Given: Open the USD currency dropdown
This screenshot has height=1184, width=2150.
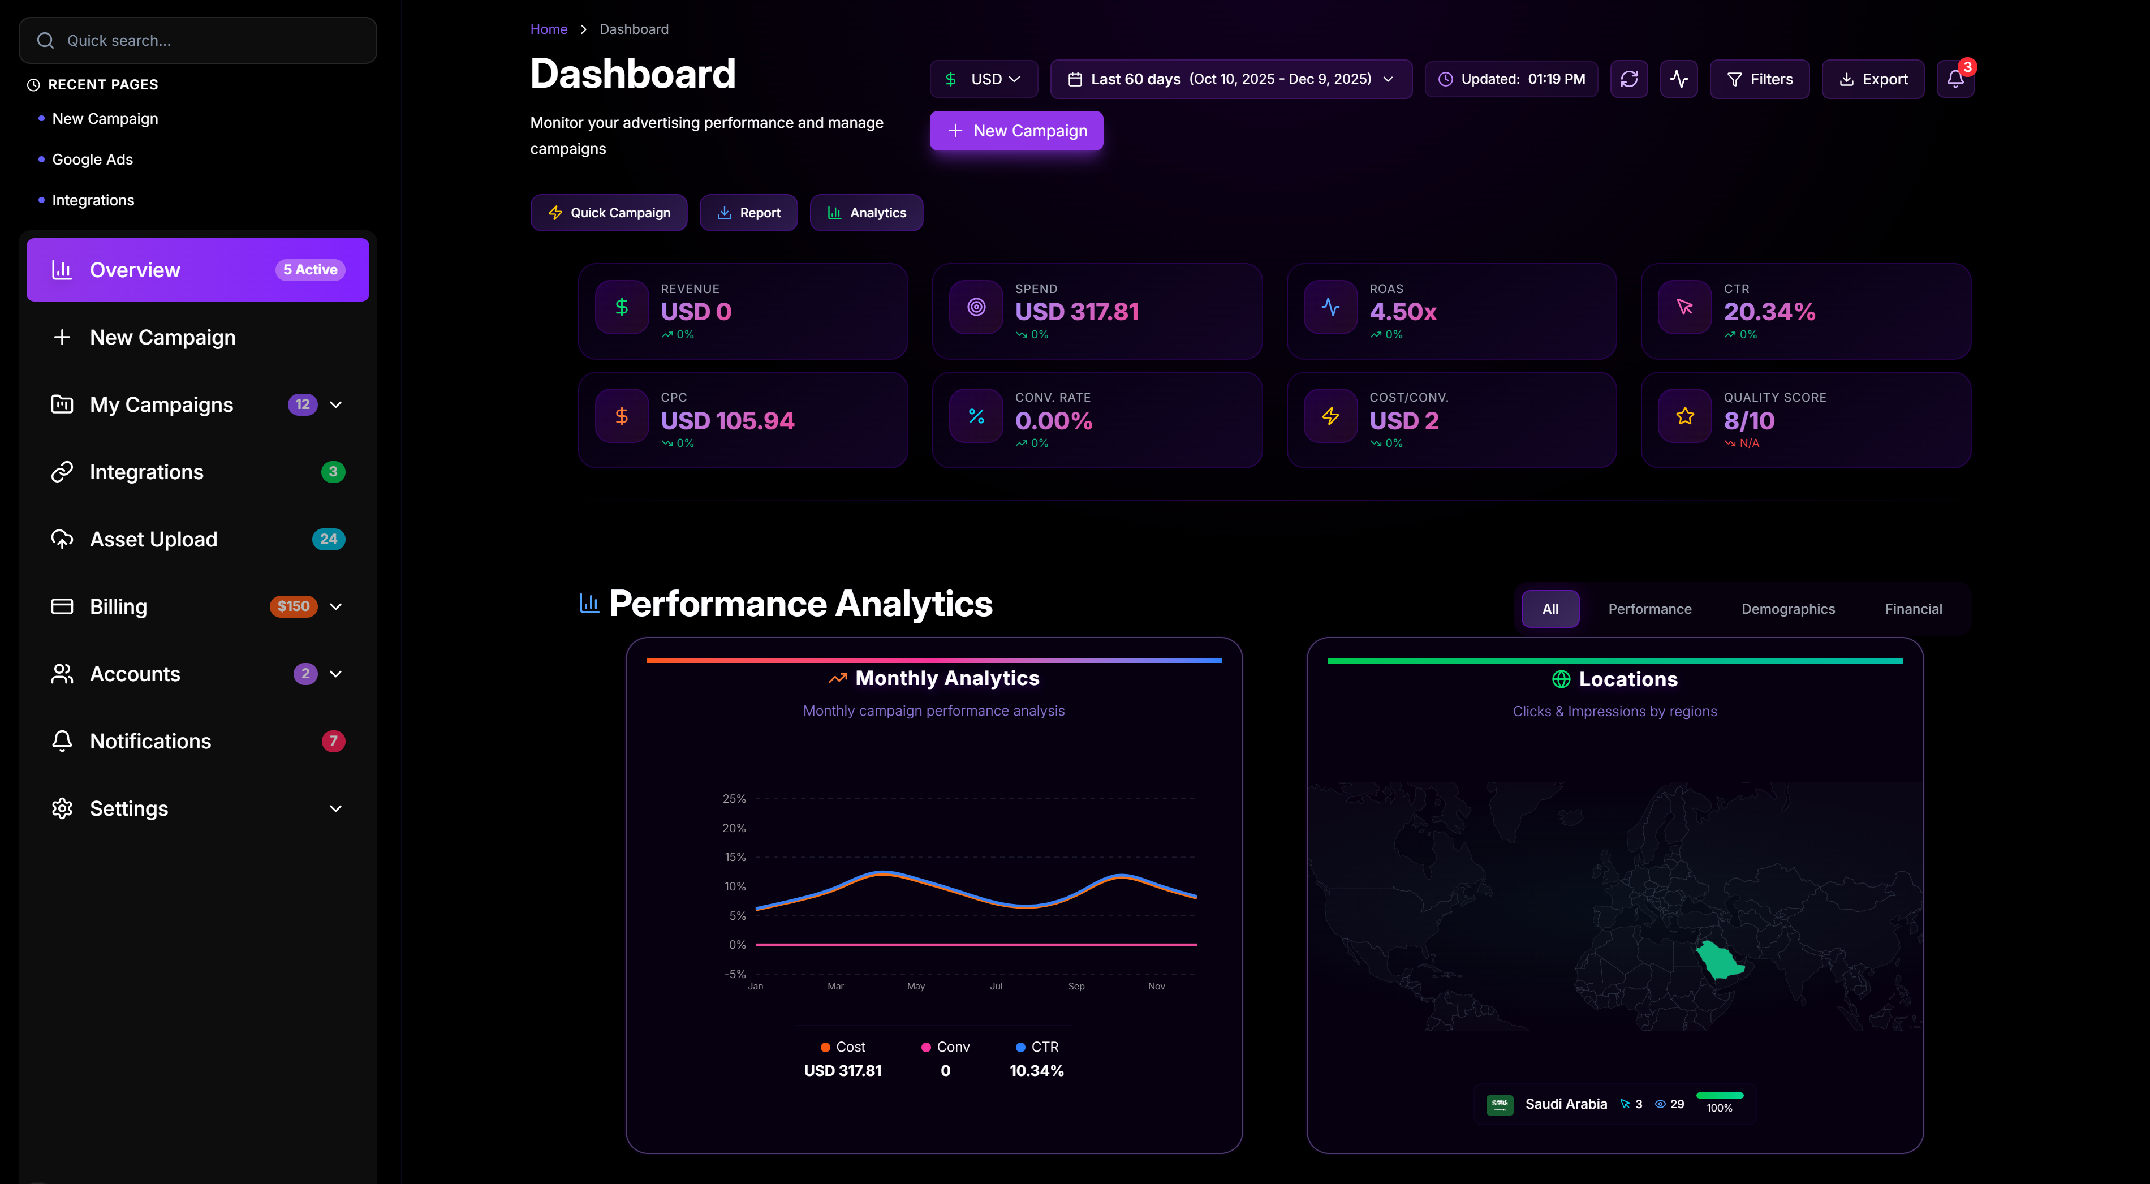Looking at the screenshot, I should [983, 79].
